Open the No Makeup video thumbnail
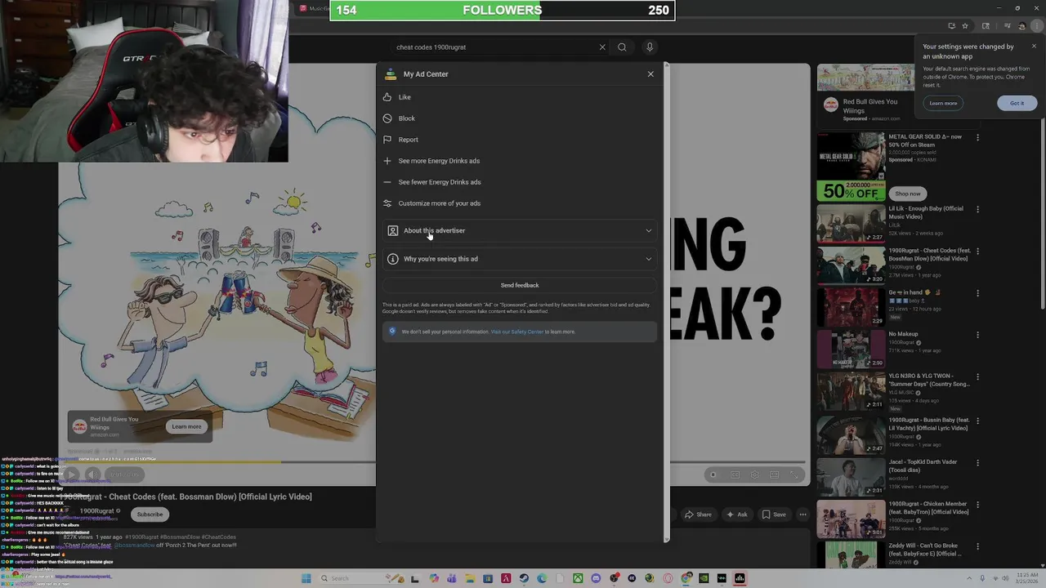This screenshot has width=1046, height=588. pyautogui.click(x=851, y=350)
